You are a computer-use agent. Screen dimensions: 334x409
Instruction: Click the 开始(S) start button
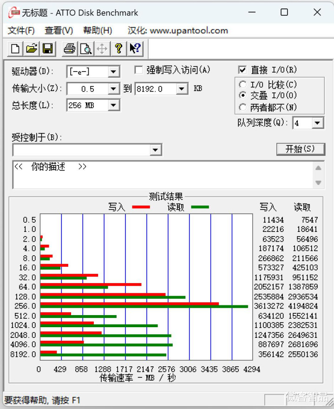click(x=301, y=149)
